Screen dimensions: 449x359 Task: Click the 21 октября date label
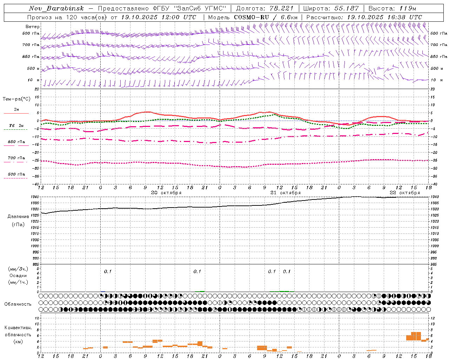pos(286,193)
